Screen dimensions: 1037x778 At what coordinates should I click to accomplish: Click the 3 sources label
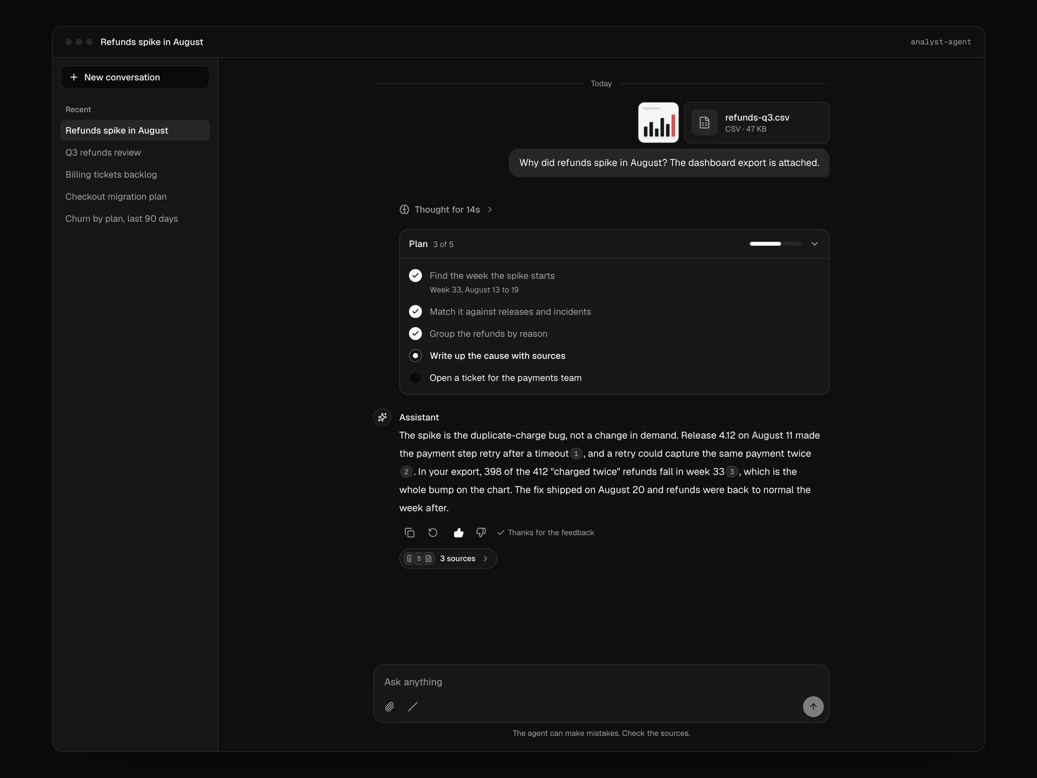[458, 559]
